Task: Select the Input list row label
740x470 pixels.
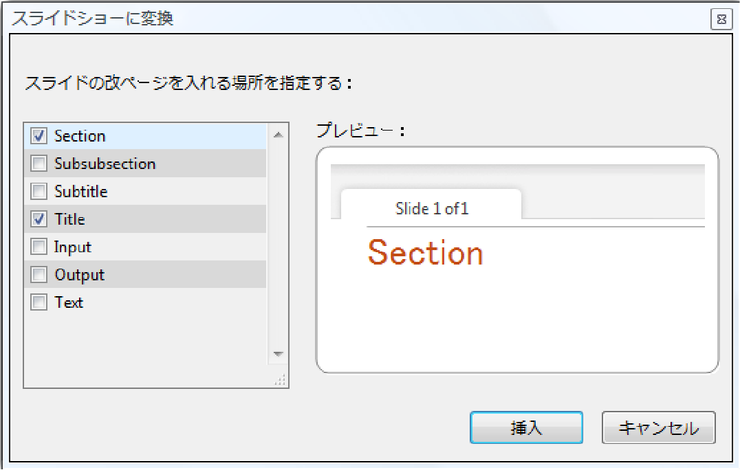Action: (x=73, y=247)
